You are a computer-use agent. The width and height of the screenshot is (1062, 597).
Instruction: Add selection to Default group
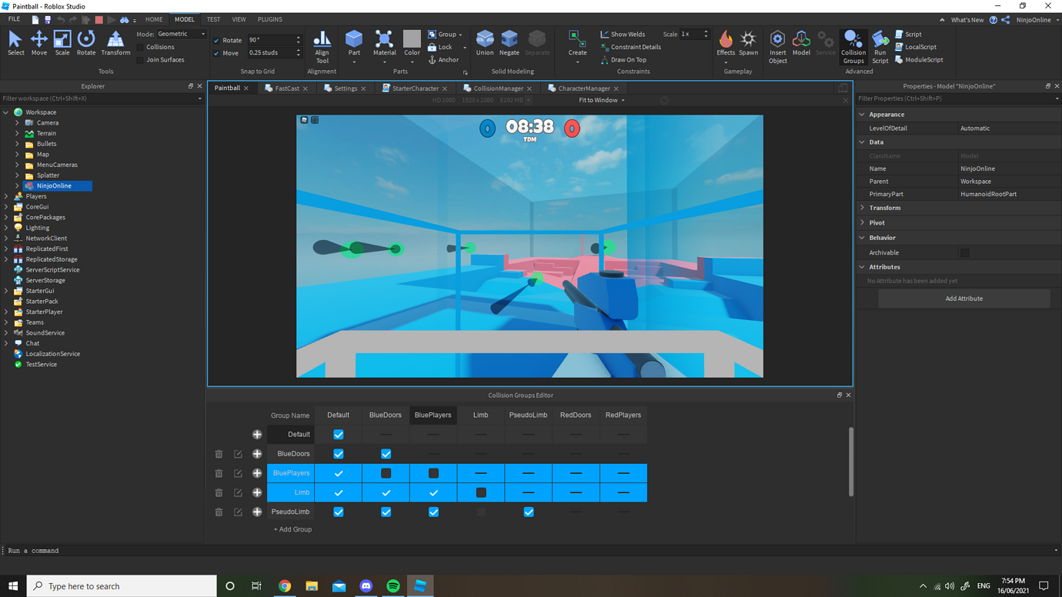coord(257,435)
